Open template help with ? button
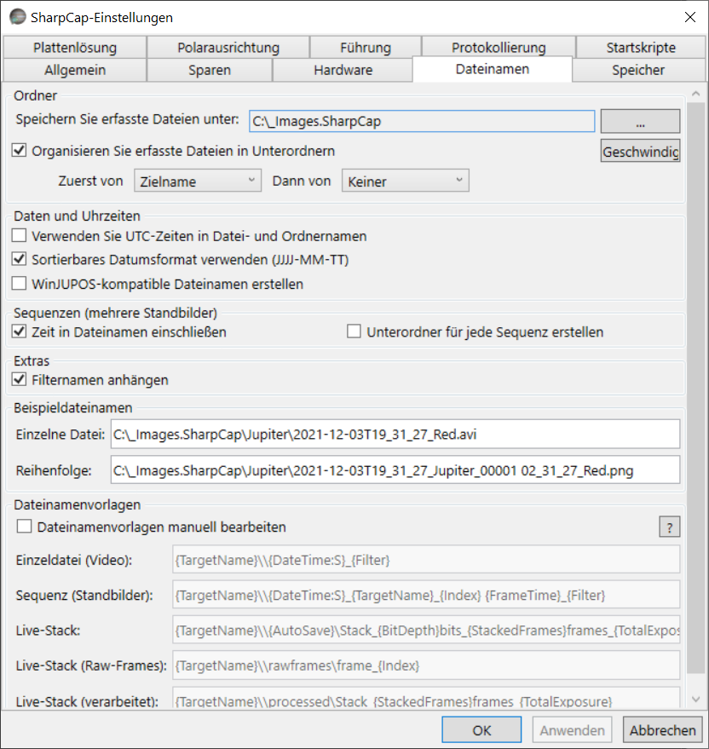The image size is (709, 749). [669, 527]
